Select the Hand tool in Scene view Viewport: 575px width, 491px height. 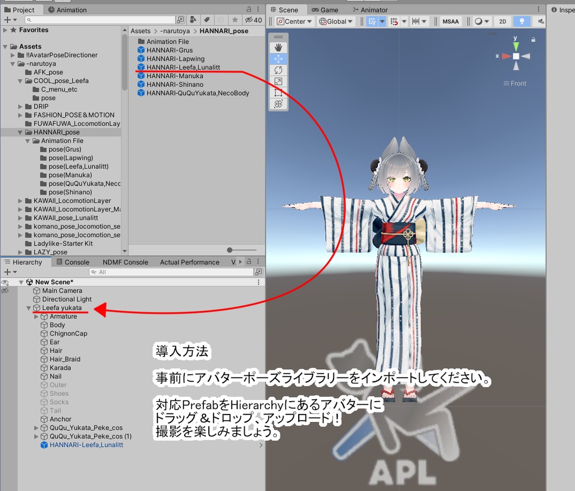point(279,47)
